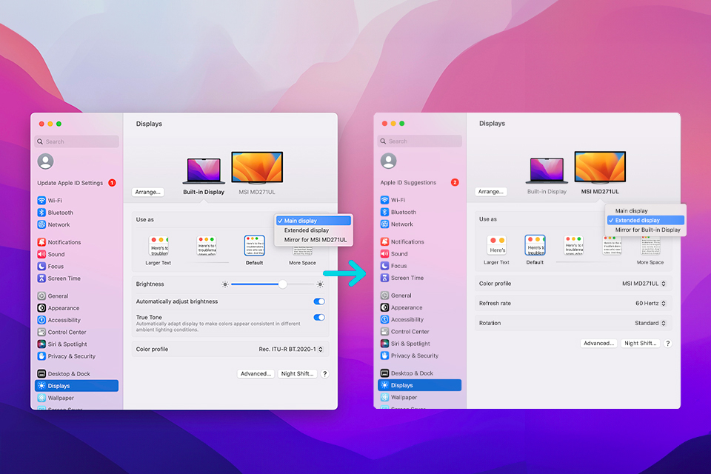Disable Automatically adjust brightness
711x474 pixels.
318,301
